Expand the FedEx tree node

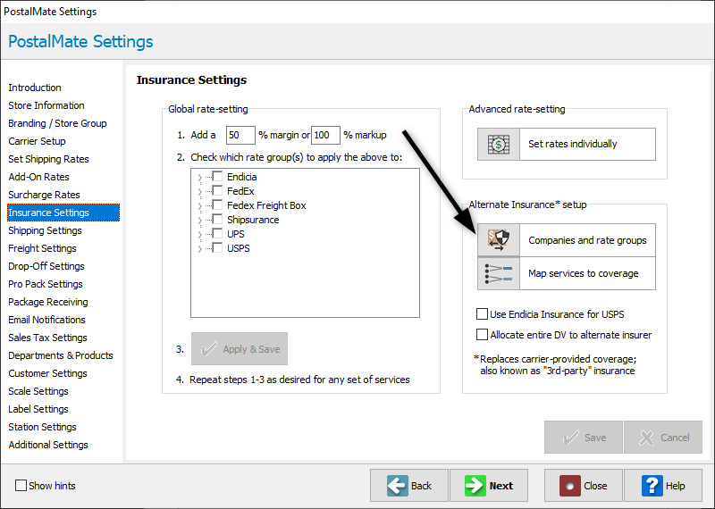[199, 191]
